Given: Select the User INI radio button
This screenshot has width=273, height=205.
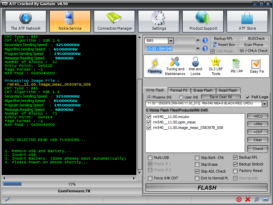Looking at the screenshot, I should click(181, 97).
